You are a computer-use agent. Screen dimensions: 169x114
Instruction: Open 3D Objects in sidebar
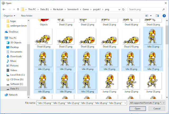point(14,42)
